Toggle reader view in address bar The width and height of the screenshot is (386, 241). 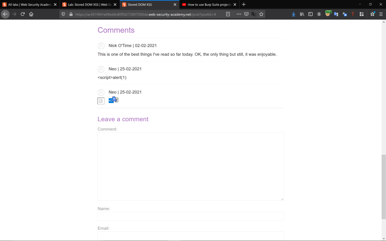coord(228,14)
